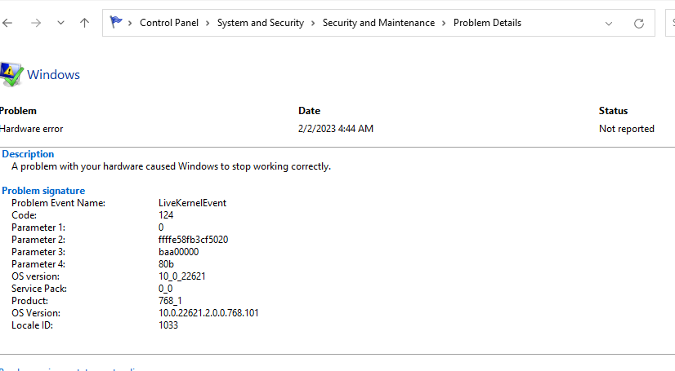
Task: Refresh the Problem Details page
Action: pyautogui.click(x=639, y=24)
